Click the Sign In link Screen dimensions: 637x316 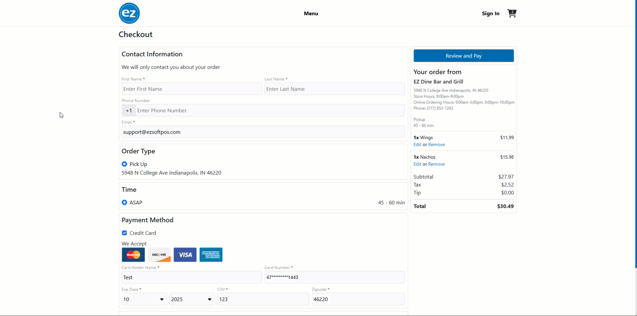click(491, 13)
